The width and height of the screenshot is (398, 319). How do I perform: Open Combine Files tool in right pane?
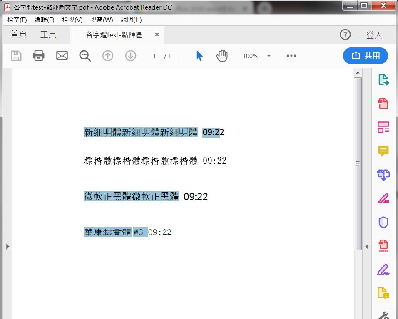tap(383, 175)
